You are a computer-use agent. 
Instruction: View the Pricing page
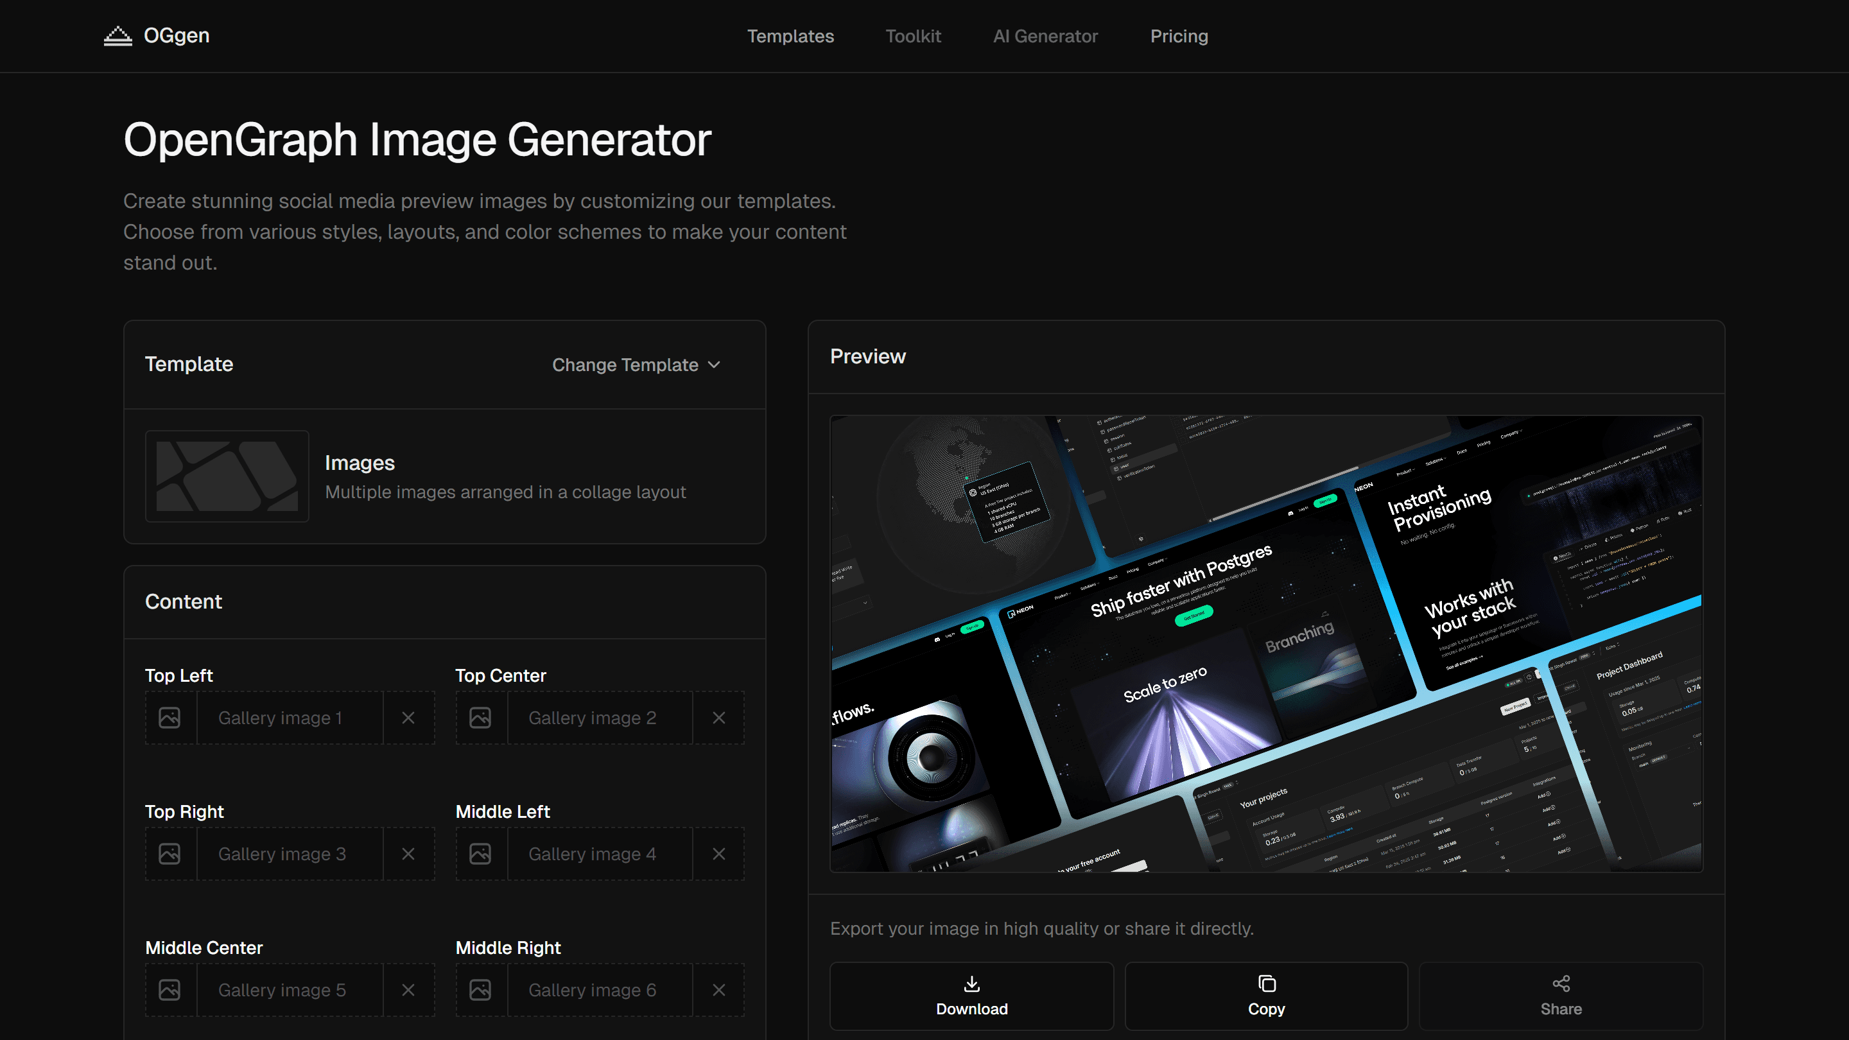click(x=1179, y=36)
